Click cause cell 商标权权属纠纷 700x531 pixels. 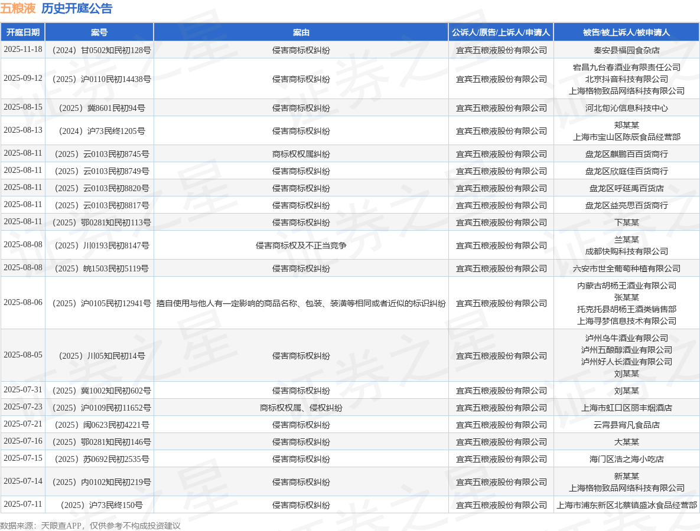click(x=301, y=154)
